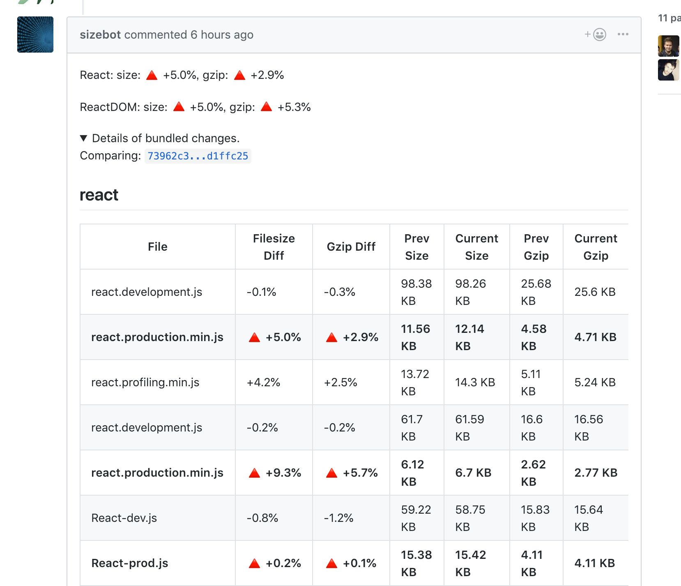Select the +5.0% react.production.min.js table cell
Screen dimensions: 681x586
pos(274,337)
